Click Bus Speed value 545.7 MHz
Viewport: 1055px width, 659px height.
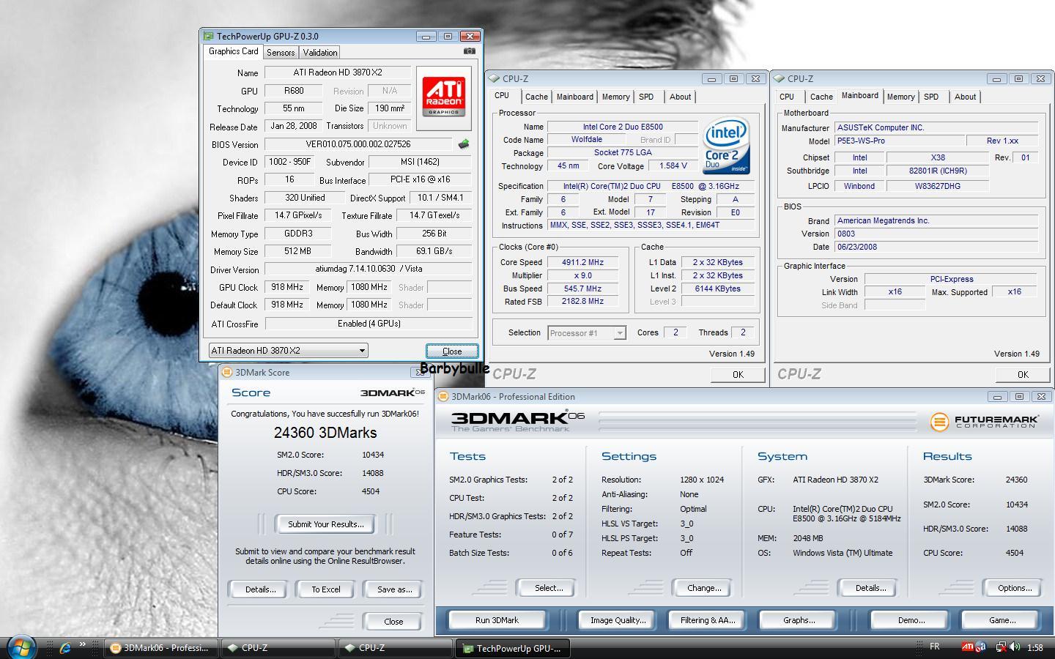coord(583,288)
